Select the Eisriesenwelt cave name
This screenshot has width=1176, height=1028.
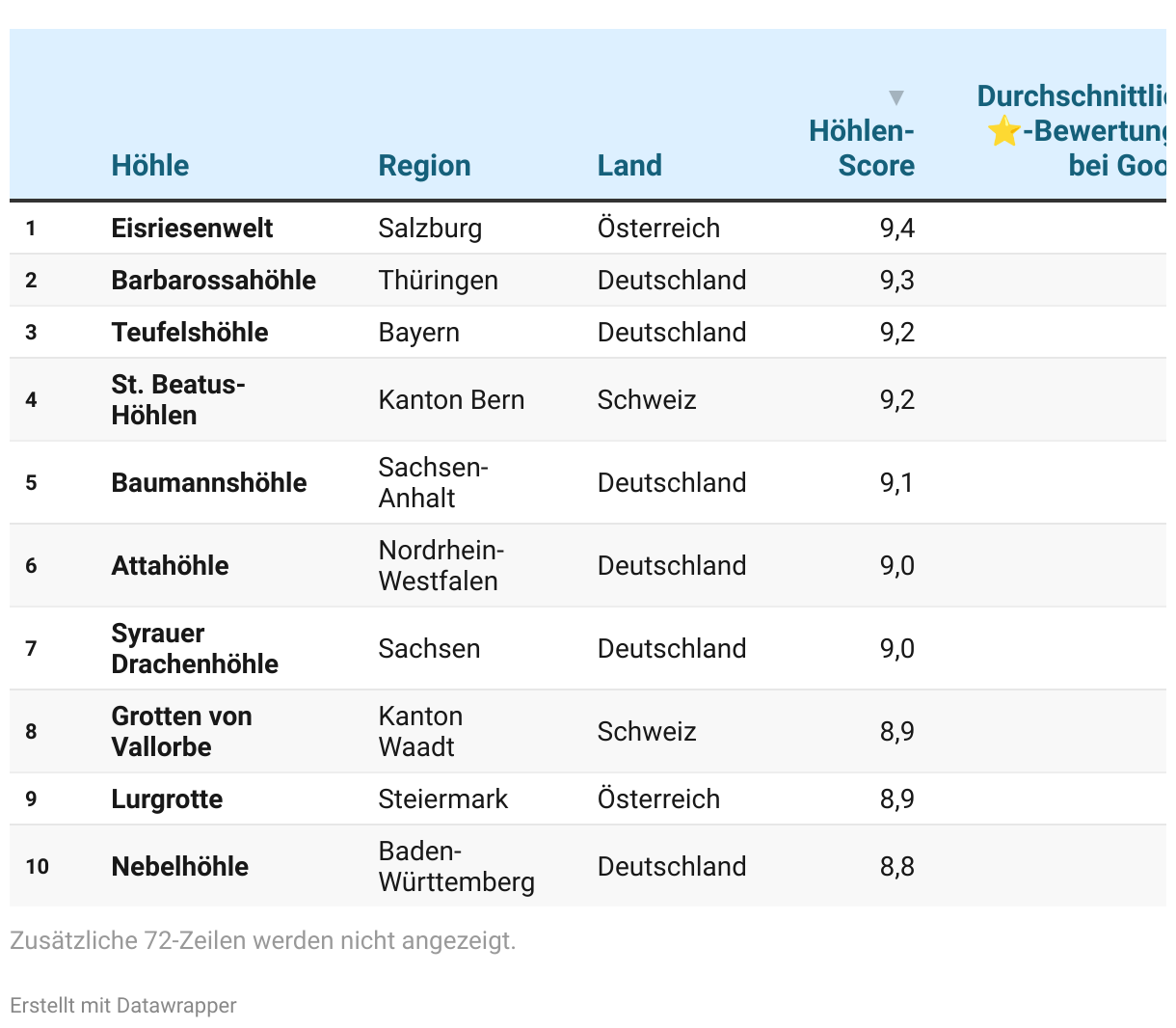coord(192,229)
